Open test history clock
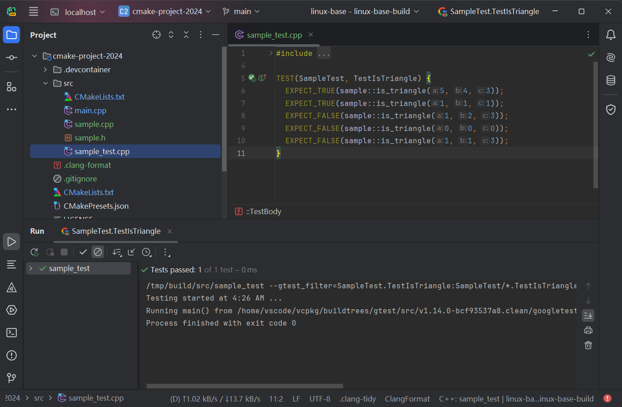The image size is (622, 407). pyautogui.click(x=146, y=252)
